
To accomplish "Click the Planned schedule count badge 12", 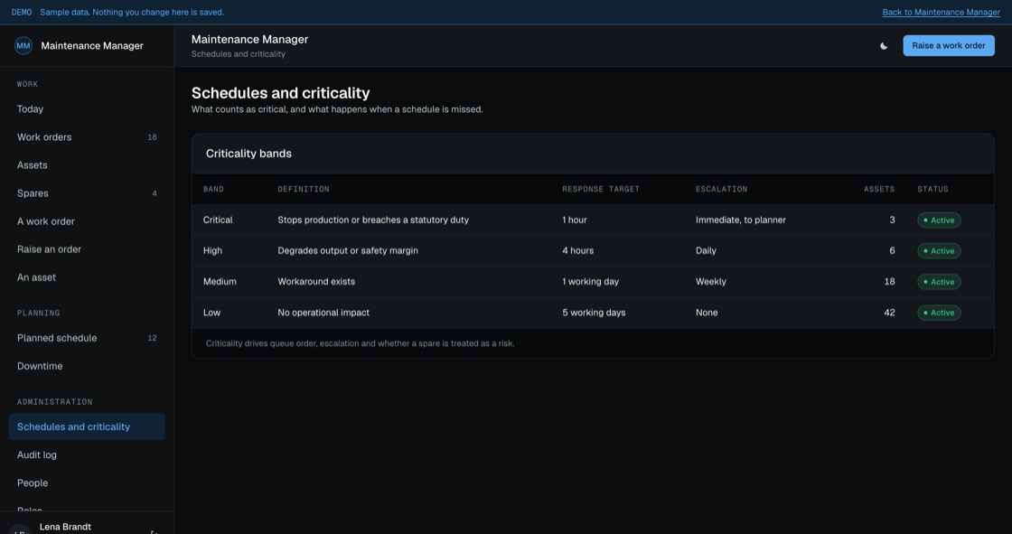I will (x=153, y=338).
